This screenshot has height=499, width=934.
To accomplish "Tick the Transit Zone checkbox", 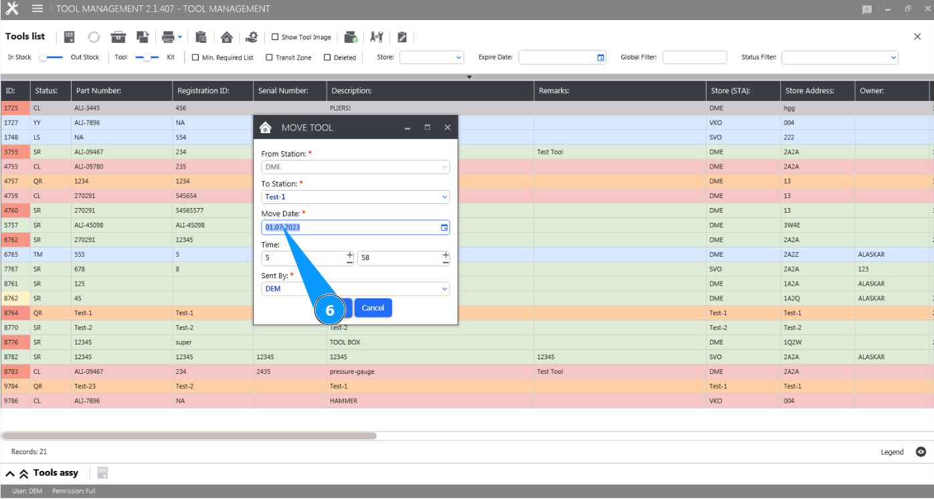I will point(269,58).
